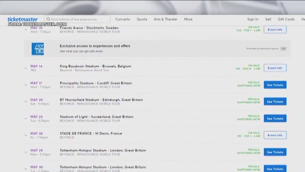Click Sign In

pos(253,19)
